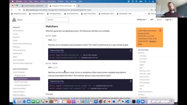Copy the error.type Fingerprinting Config code block
The height and width of the screenshot is (105, 187).
click(x=131, y=50)
